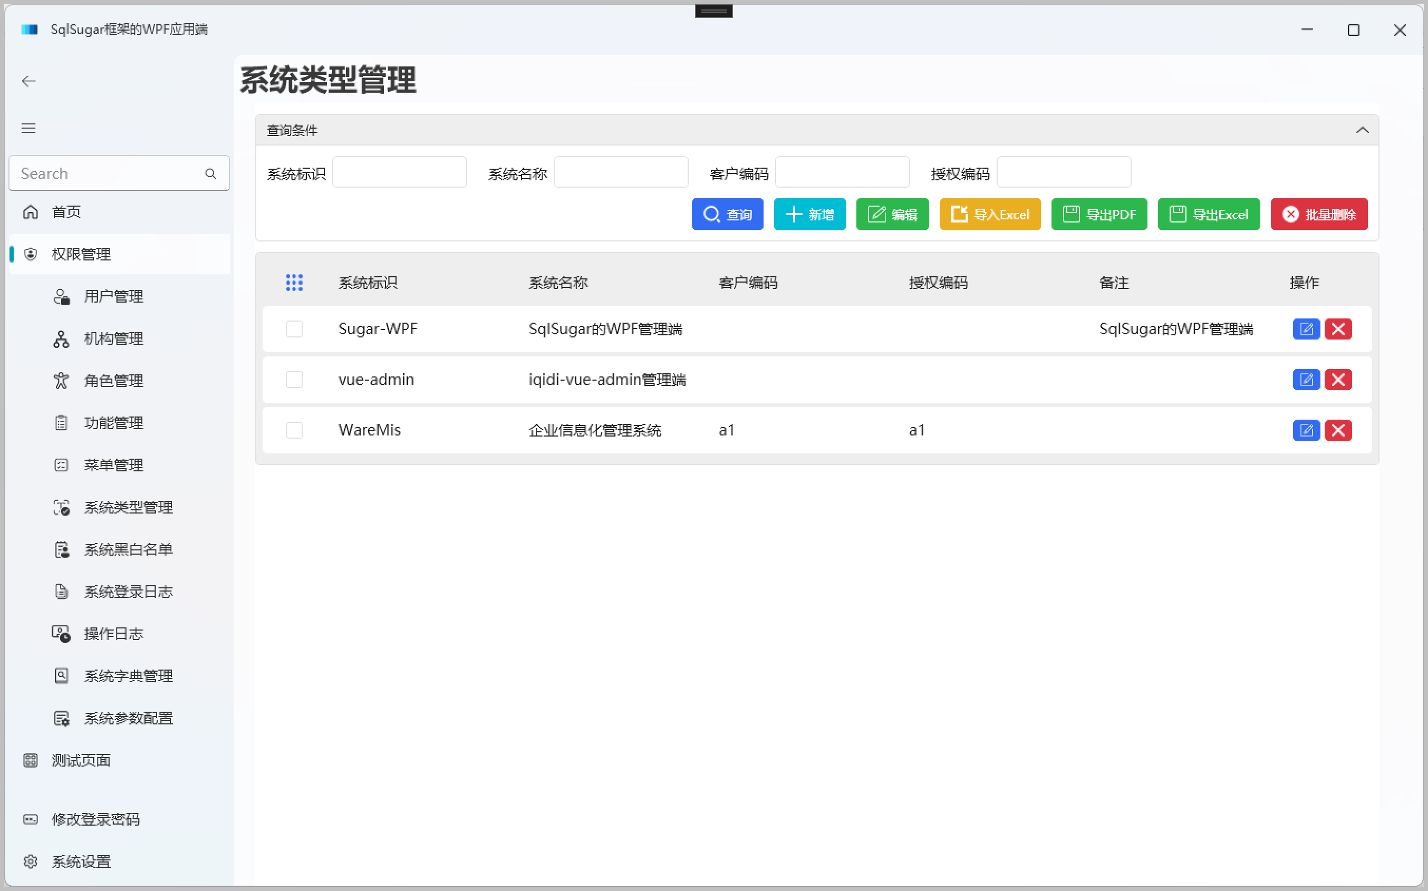Screen dimensions: 1428x891
Task: Click the back arrow icon
Action: [x=28, y=81]
